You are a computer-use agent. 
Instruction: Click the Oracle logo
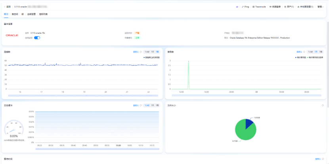12,35
